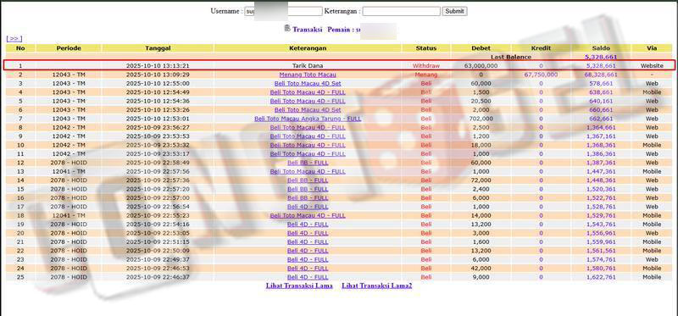Click the Submit button
678x316 pixels.
click(454, 11)
